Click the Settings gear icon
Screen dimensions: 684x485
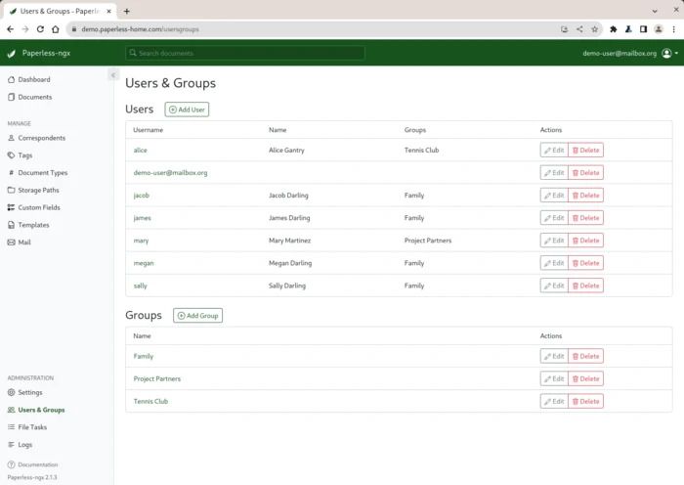[x=12, y=392]
